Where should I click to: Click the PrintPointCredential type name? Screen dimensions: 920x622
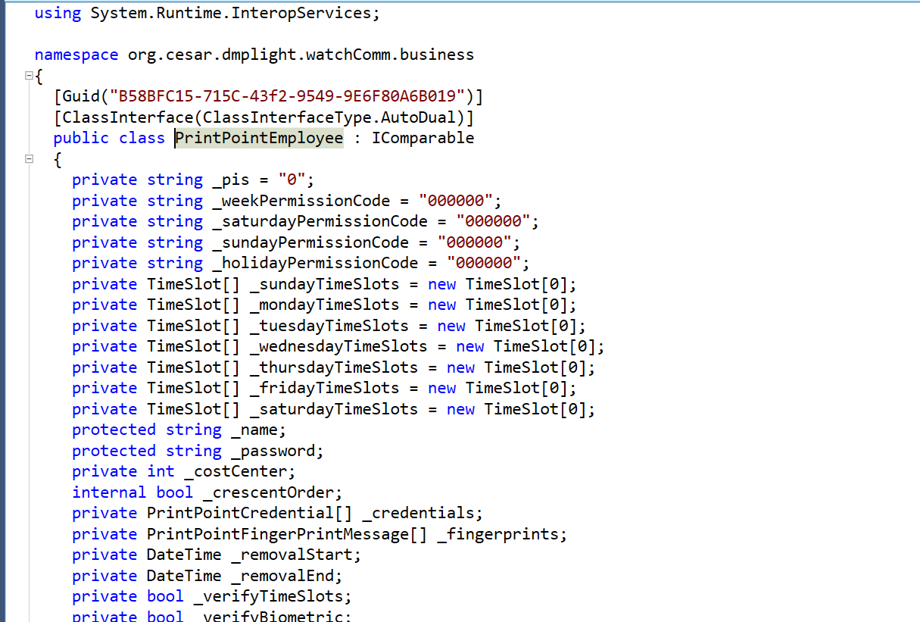(235, 512)
